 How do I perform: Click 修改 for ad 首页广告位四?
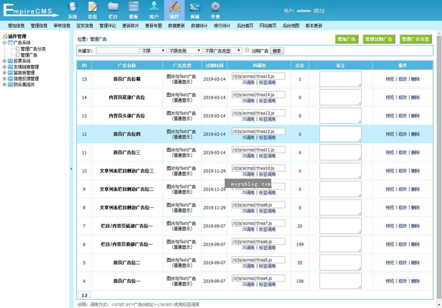click(402, 134)
